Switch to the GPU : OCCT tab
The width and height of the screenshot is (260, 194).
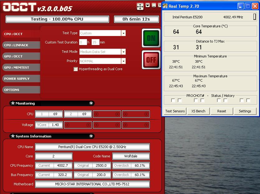(x=21, y=56)
